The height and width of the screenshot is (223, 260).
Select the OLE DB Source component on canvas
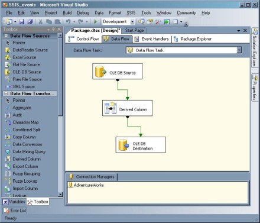pyautogui.click(x=118, y=71)
